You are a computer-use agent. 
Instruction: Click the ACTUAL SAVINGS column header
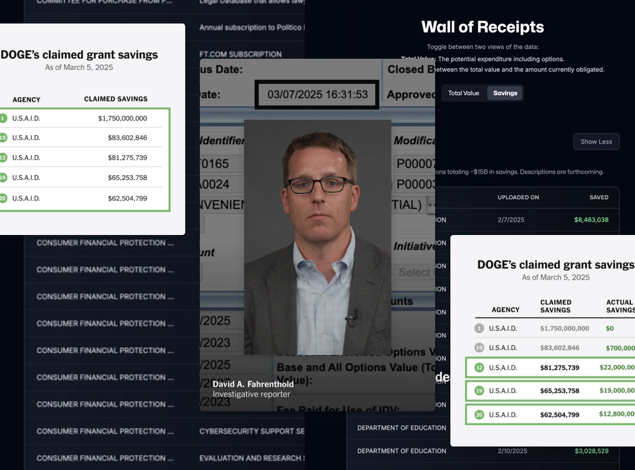click(x=620, y=306)
